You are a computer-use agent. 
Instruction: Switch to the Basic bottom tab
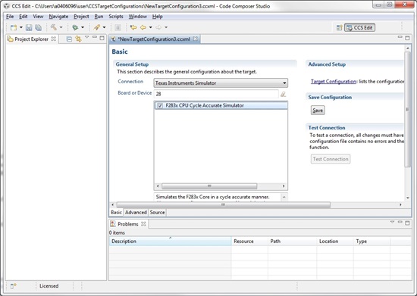[x=116, y=213]
